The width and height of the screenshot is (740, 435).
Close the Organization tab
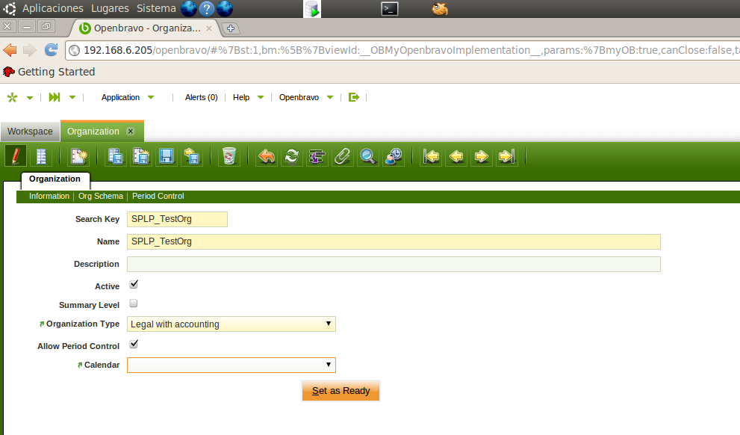pos(131,132)
